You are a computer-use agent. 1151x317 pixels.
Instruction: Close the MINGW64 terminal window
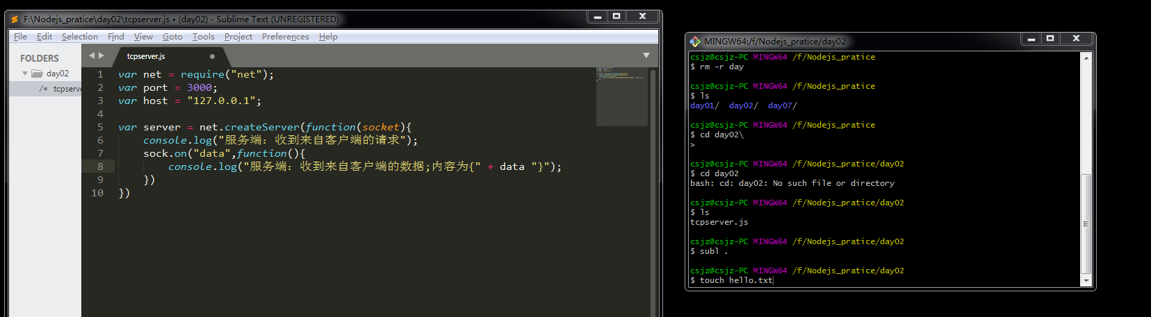(x=1076, y=39)
